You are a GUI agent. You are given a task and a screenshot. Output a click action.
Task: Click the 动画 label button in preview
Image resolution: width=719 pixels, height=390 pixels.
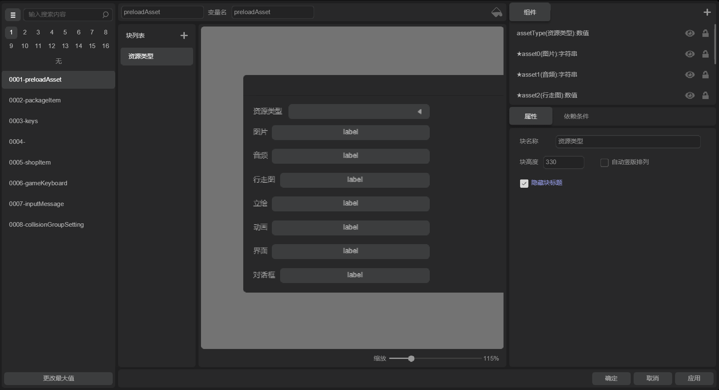pyautogui.click(x=351, y=228)
